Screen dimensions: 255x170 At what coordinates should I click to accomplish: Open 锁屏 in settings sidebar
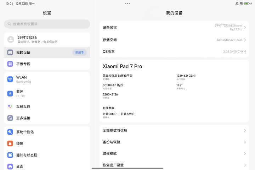(x=47, y=143)
